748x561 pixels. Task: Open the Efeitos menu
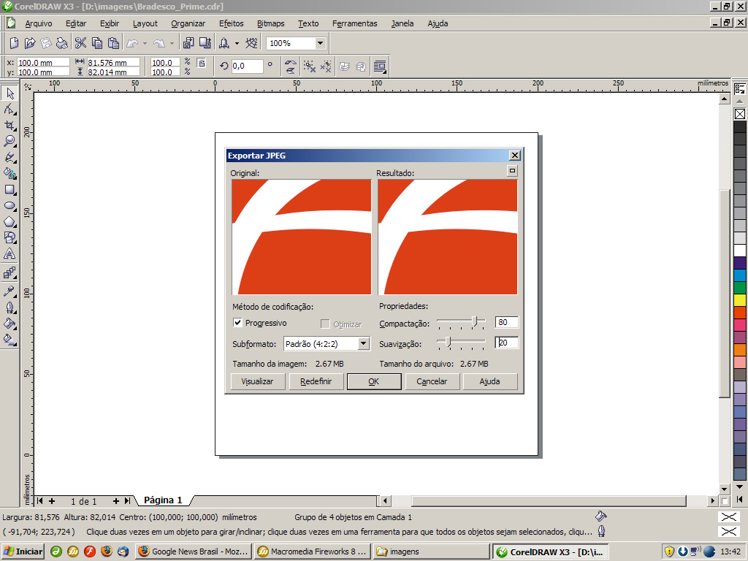tap(232, 23)
